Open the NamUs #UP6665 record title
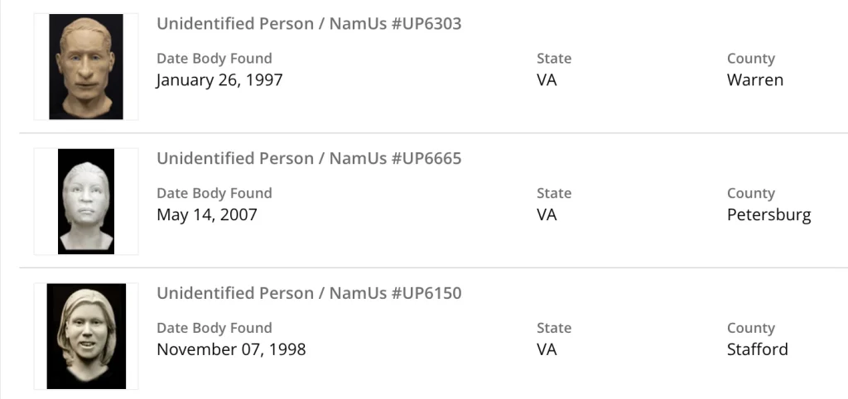Viewport: 848px width, 399px height. tap(309, 158)
